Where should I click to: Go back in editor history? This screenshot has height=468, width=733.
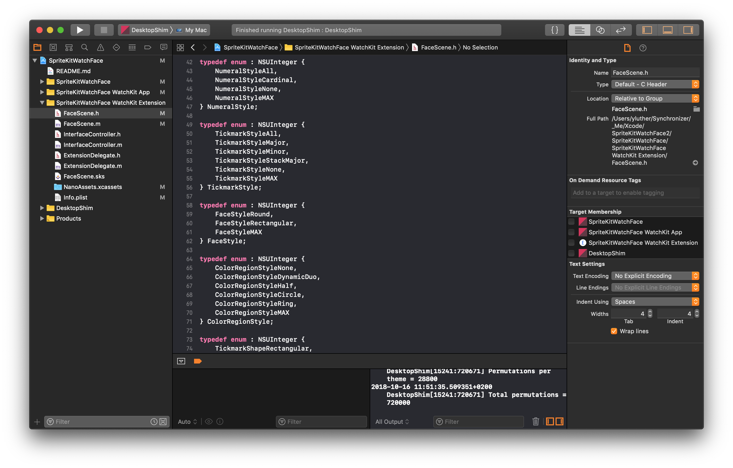pos(193,47)
